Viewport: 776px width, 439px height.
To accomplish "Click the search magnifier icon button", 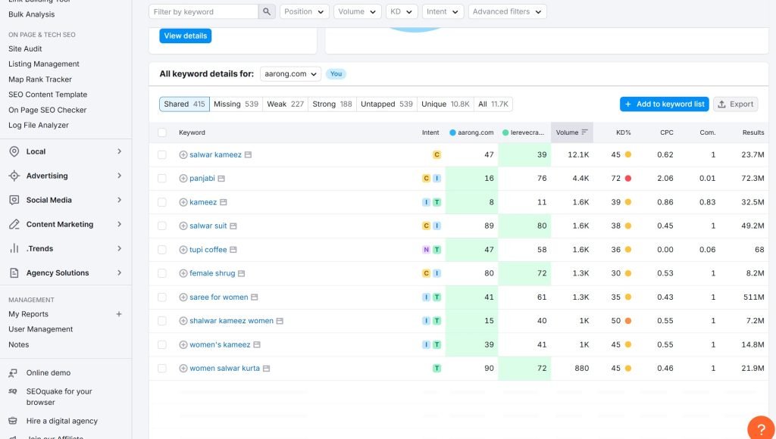I will tap(267, 11).
